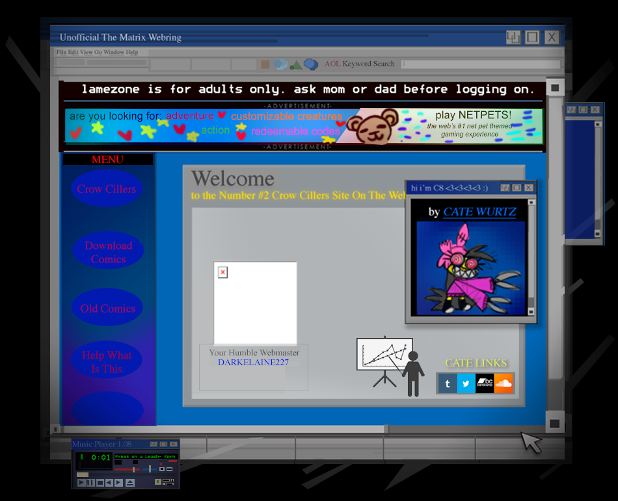Click the 0:01 time display
618x501 pixels.
[x=100, y=457]
